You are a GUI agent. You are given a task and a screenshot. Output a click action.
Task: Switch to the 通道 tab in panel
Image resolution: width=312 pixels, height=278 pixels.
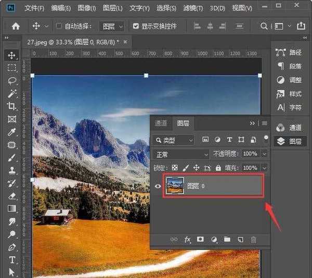tap(161, 123)
